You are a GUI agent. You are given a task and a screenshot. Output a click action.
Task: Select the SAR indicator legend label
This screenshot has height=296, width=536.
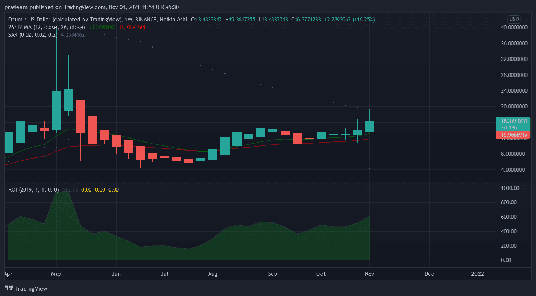tap(33, 35)
